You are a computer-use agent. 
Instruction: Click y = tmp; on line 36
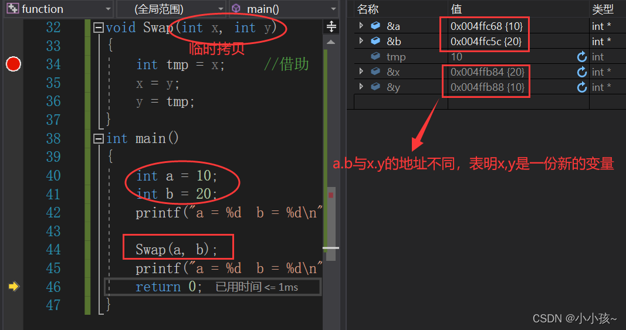pyautogui.click(x=165, y=102)
